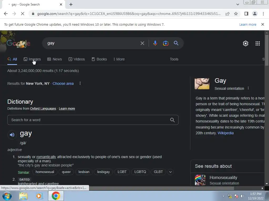This screenshot has width=269, height=201.
Task: Click the address bar URL
Action: pos(129,14)
